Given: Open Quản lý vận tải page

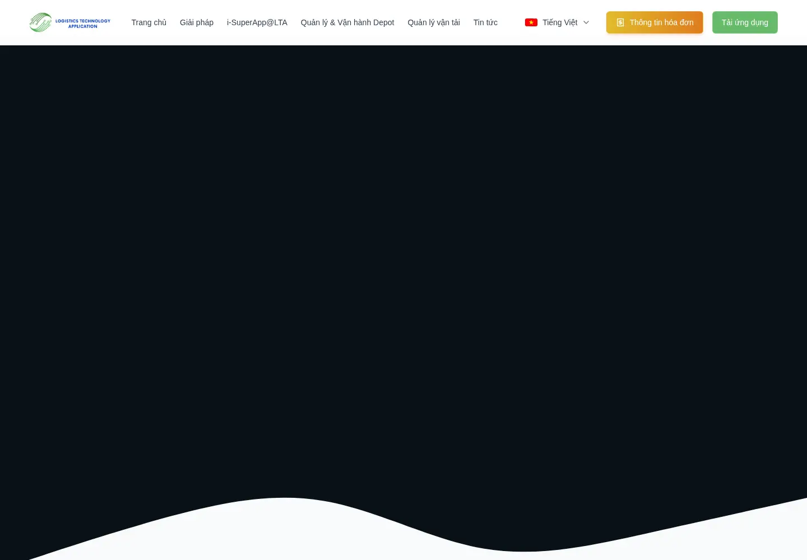Looking at the screenshot, I should 434,22.
